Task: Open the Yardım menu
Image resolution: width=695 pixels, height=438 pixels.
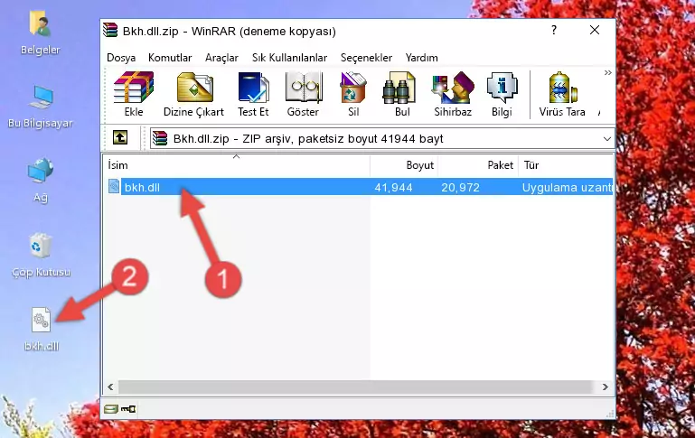Action: click(421, 58)
